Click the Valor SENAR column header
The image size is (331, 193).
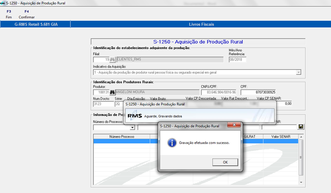281,136
